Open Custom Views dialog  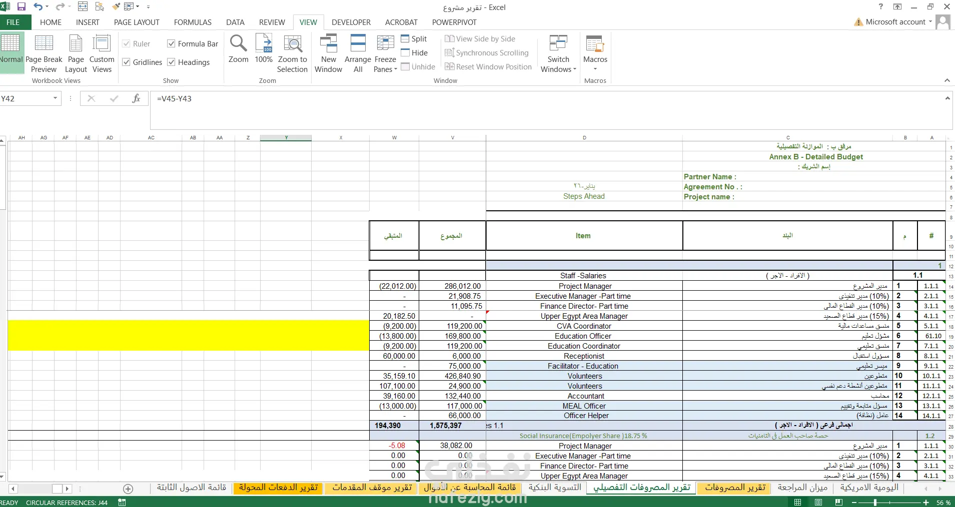102,53
